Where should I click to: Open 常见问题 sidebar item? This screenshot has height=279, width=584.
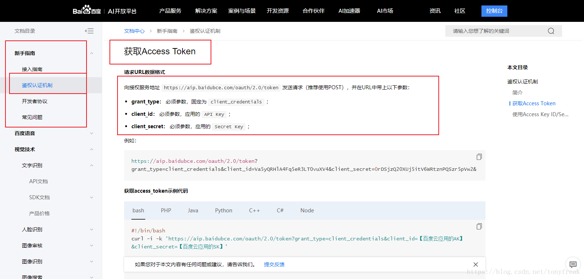click(32, 117)
